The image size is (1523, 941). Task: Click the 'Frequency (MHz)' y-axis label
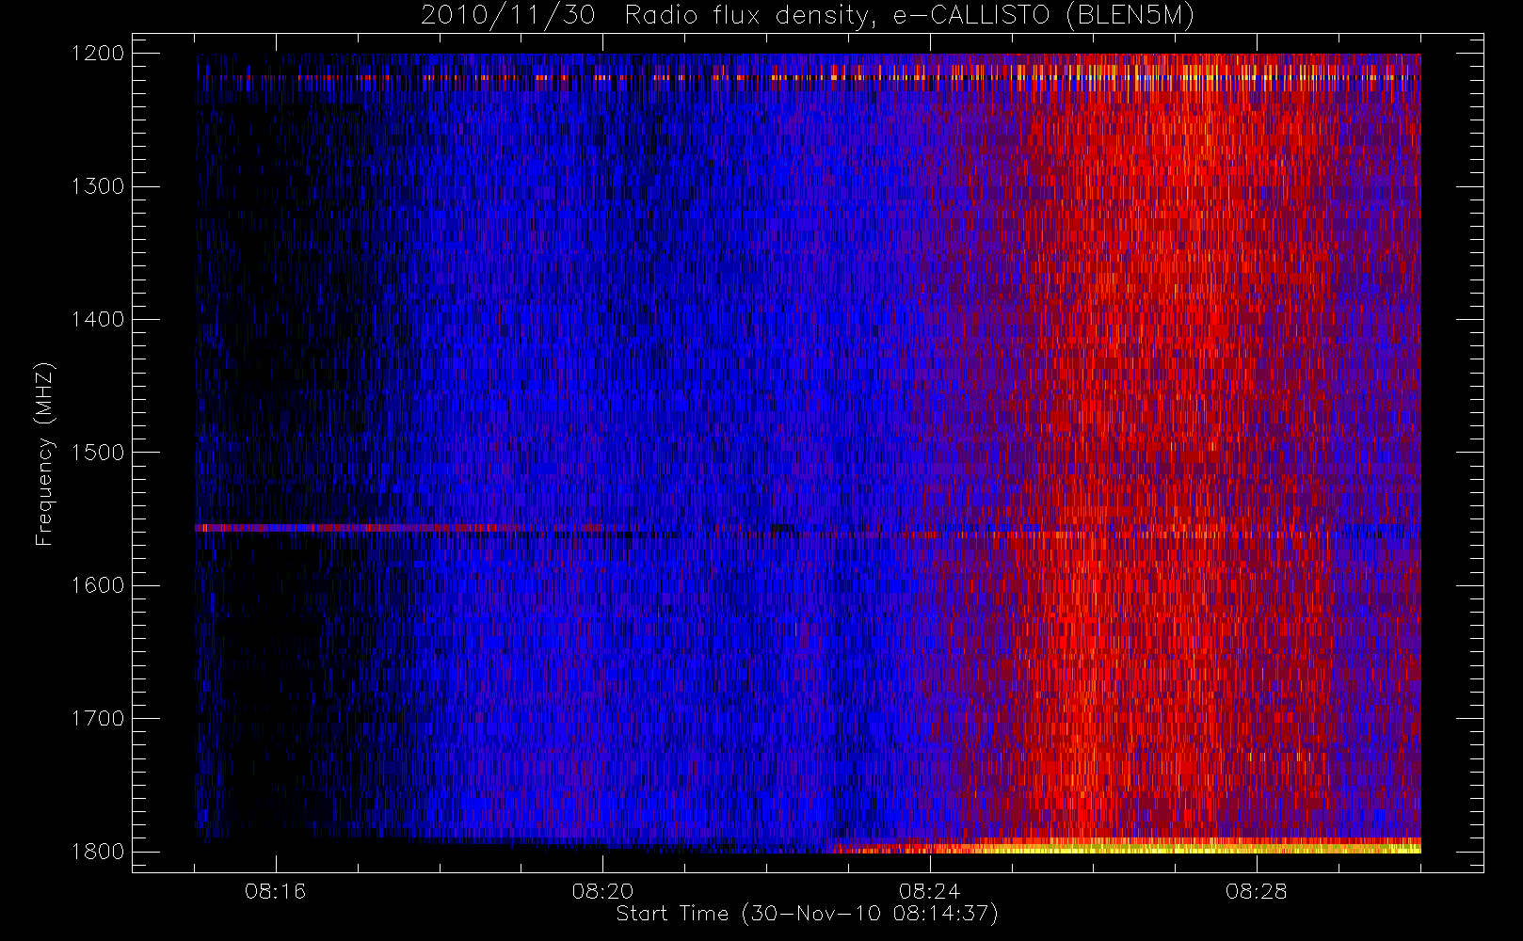(x=44, y=455)
